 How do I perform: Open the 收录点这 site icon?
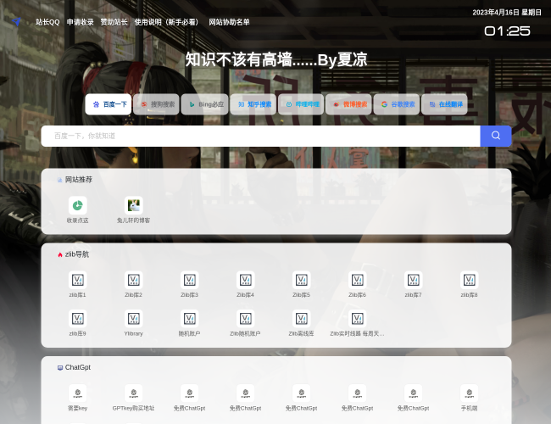pyautogui.click(x=78, y=205)
